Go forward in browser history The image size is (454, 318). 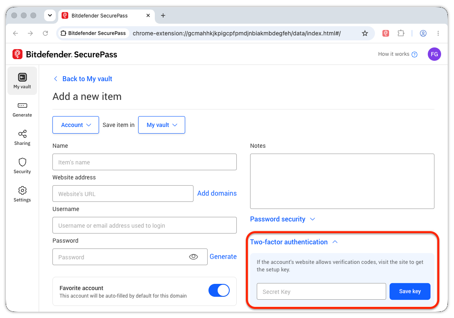coord(30,33)
